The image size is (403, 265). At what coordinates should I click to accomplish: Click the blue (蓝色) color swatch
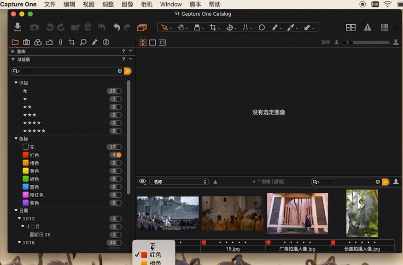(x=25, y=187)
